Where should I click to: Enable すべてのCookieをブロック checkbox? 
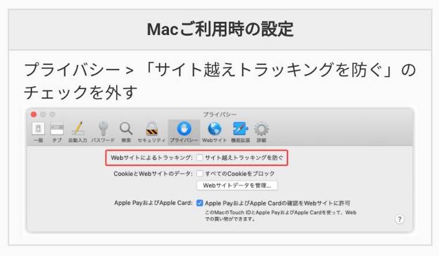click(x=199, y=174)
